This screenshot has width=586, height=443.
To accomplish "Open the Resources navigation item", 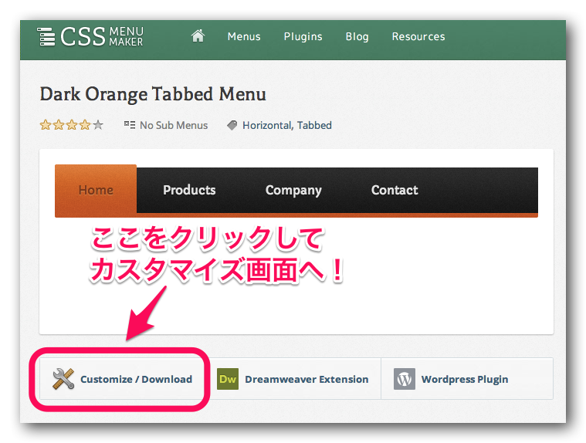I will pos(418,36).
